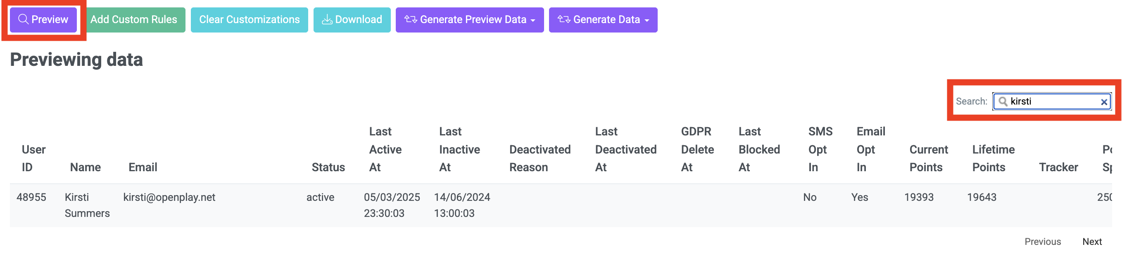Viewport: 1122px width, 256px height.
Task: Sort by SMS Opt In column
Action: tap(820, 149)
